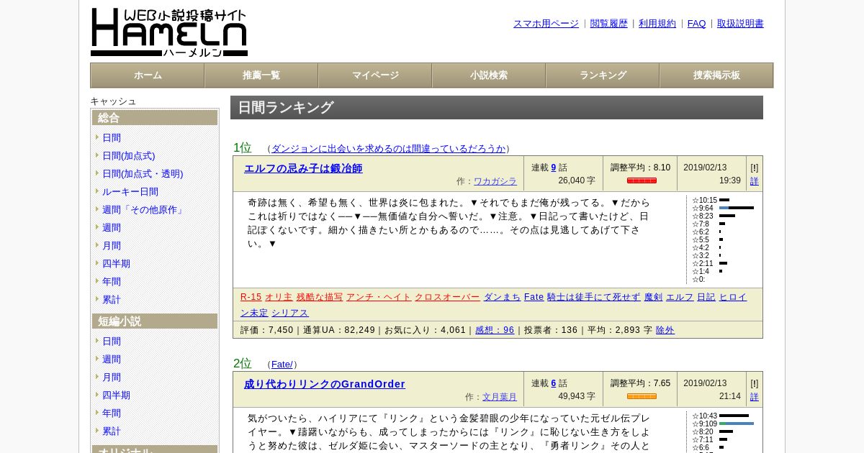Screen dimensions: 864x453
Task: Select 累計 under the 短編小説 section
Action: [112, 431]
